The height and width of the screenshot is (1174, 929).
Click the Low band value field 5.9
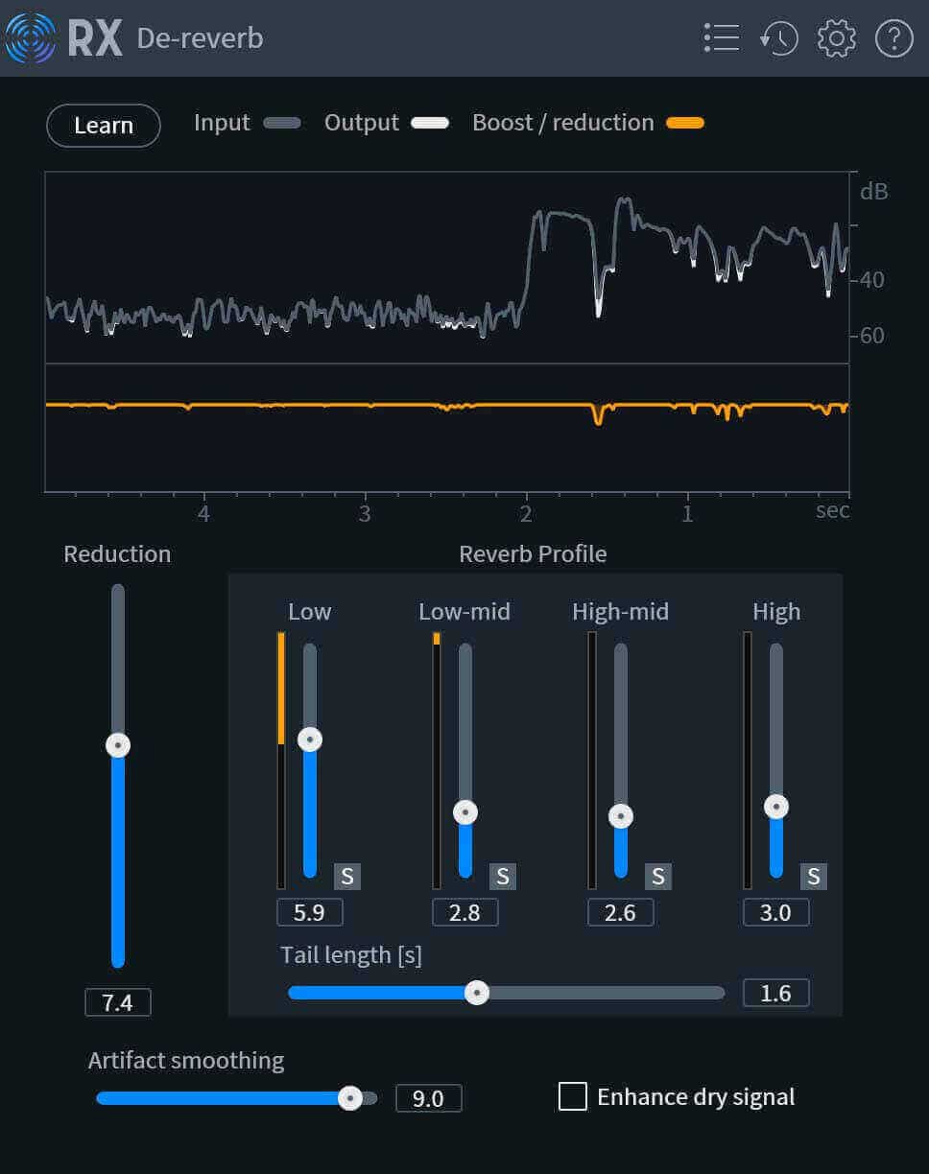(x=310, y=912)
